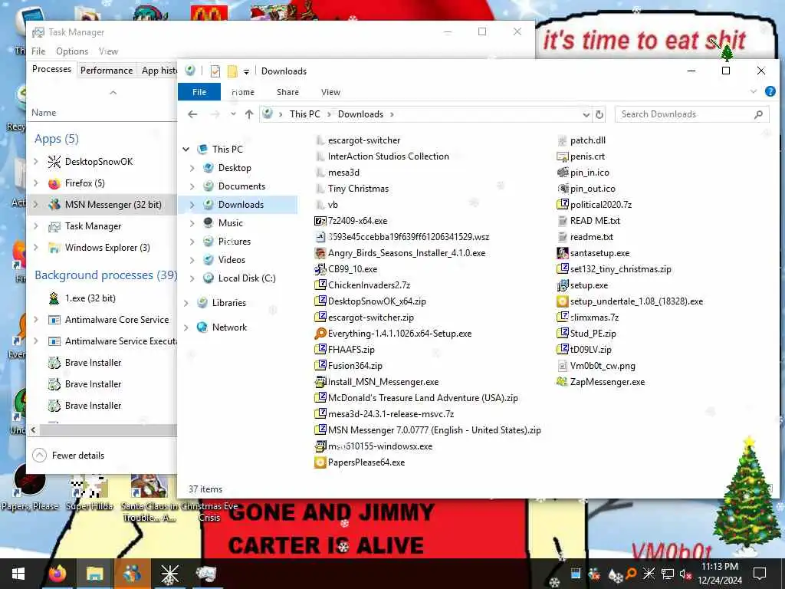
Task: Click Explorer Help question mark icon
Action: tap(770, 92)
